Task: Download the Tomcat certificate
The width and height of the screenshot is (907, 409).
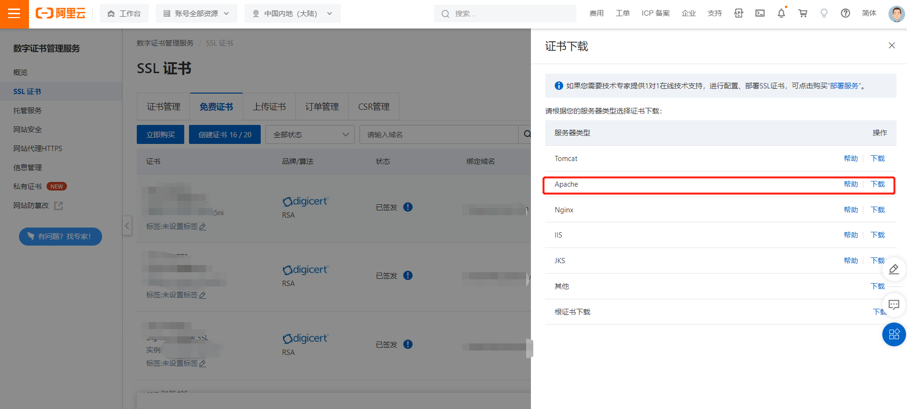Action: tap(878, 158)
